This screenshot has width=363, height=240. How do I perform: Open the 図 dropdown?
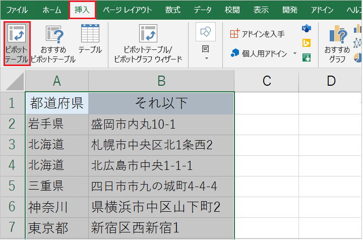click(x=206, y=42)
